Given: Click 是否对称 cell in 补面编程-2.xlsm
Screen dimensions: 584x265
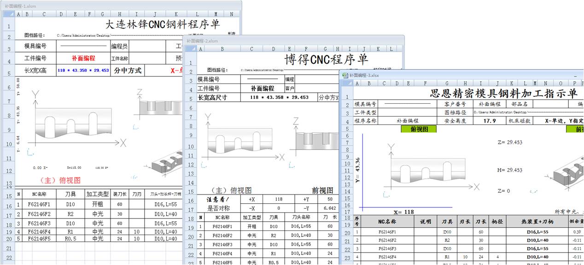Looking at the screenshot, I should click(x=218, y=208).
